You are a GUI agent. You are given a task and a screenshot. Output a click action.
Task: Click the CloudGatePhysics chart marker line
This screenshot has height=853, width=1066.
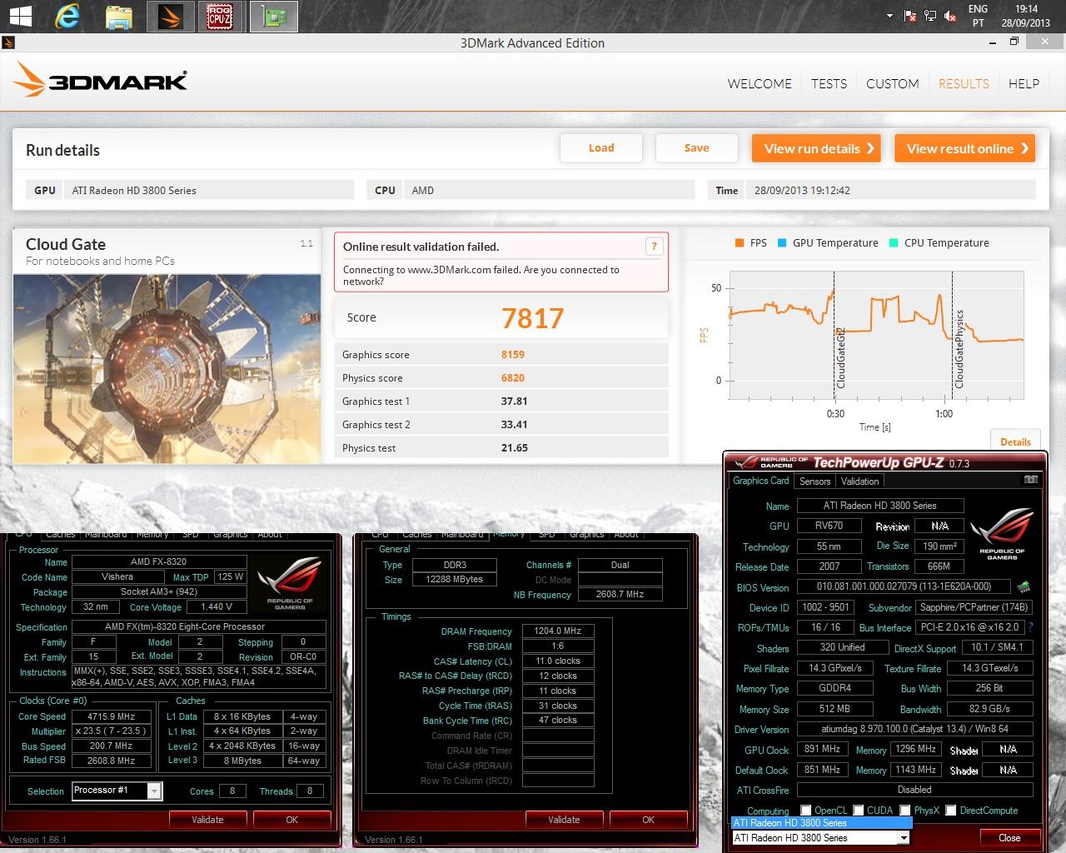(x=953, y=333)
